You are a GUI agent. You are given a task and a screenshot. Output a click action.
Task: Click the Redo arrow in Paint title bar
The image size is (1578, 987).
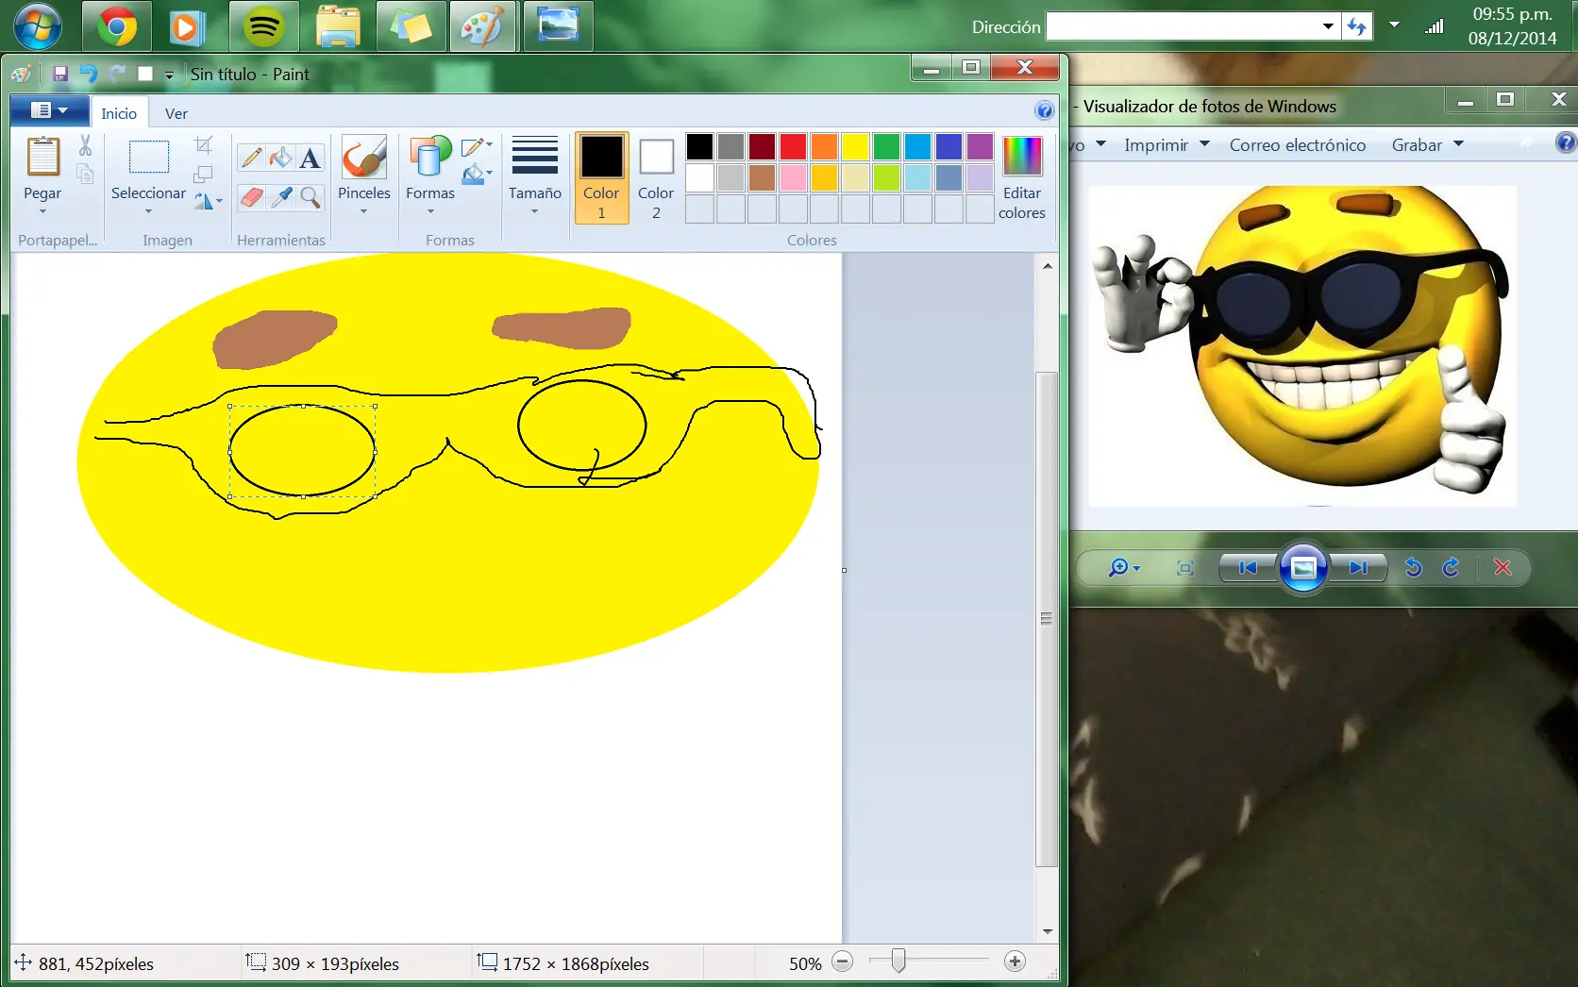117,74
